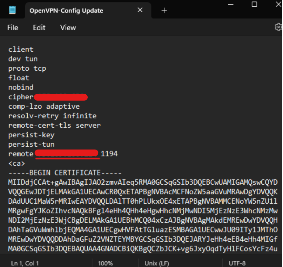Click the 'comp-lzo adaptive' line
This screenshot has width=283, height=267.
pos(44,107)
